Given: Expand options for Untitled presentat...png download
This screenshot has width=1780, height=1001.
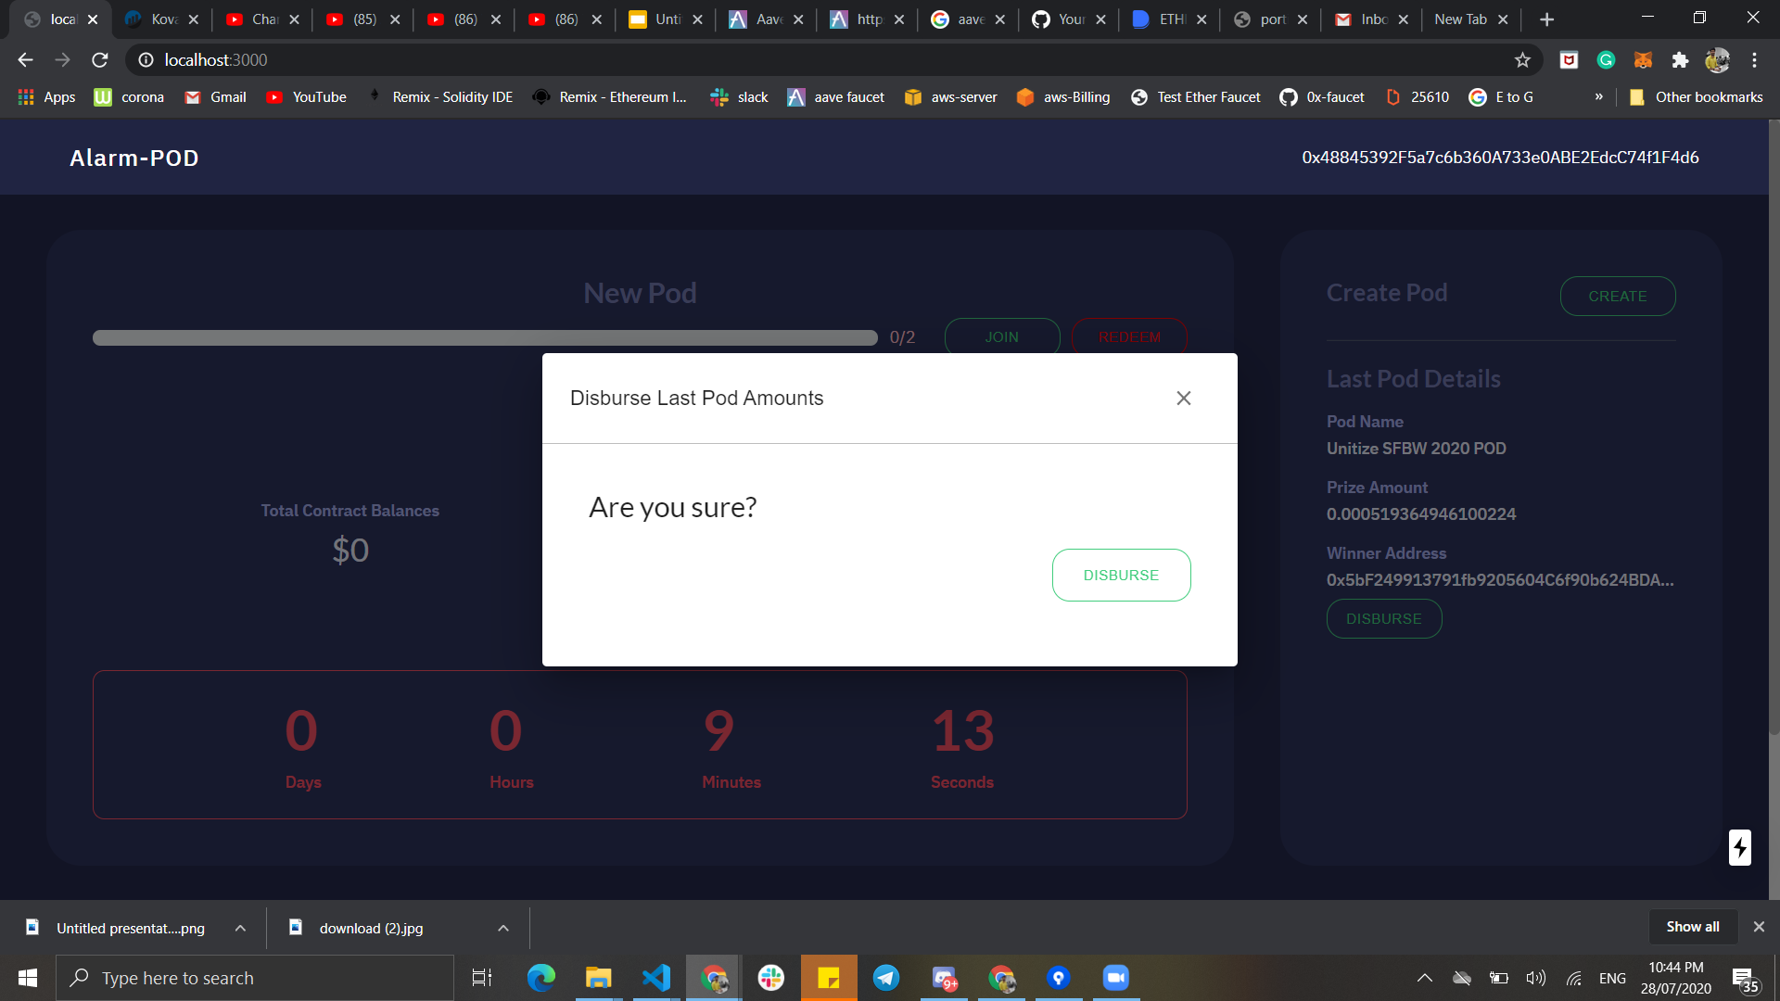Looking at the screenshot, I should 240,928.
